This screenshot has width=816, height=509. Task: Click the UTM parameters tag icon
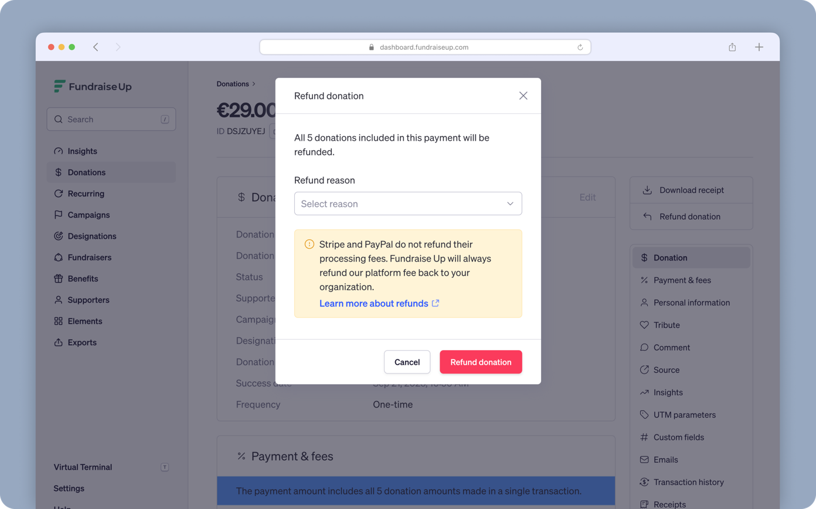click(644, 415)
